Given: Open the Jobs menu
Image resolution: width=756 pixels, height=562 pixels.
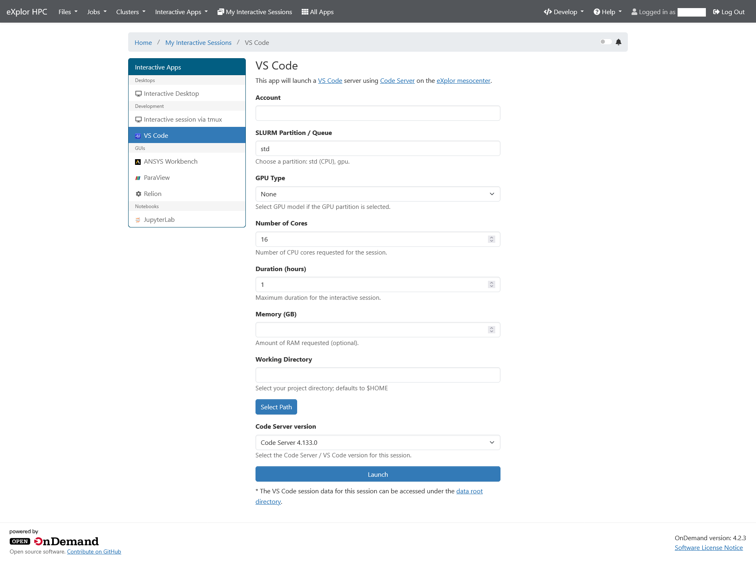Looking at the screenshot, I should (x=97, y=12).
